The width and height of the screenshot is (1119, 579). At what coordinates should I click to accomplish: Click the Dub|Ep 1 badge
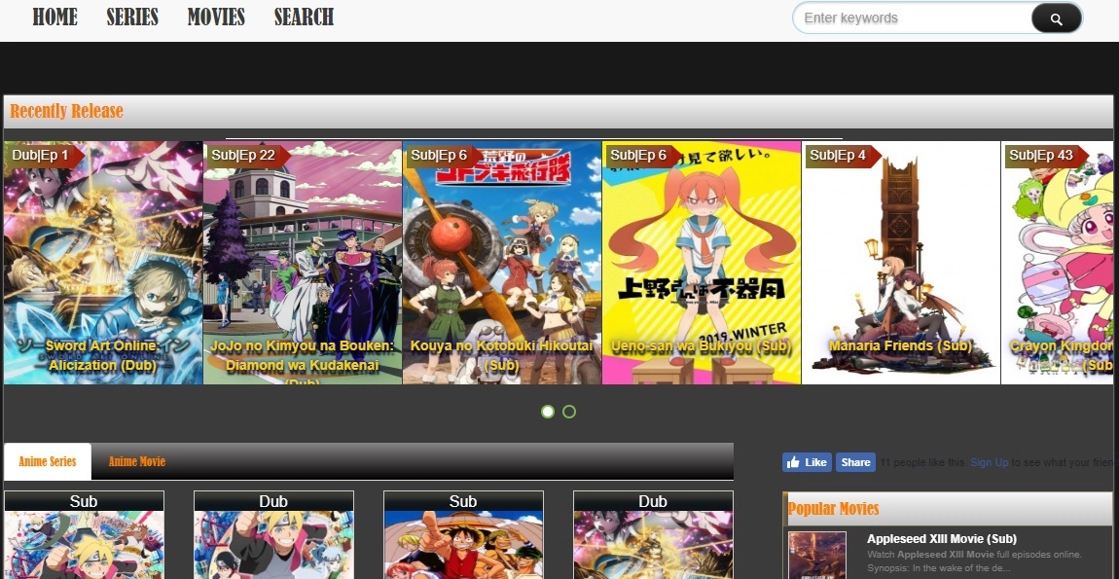44,155
